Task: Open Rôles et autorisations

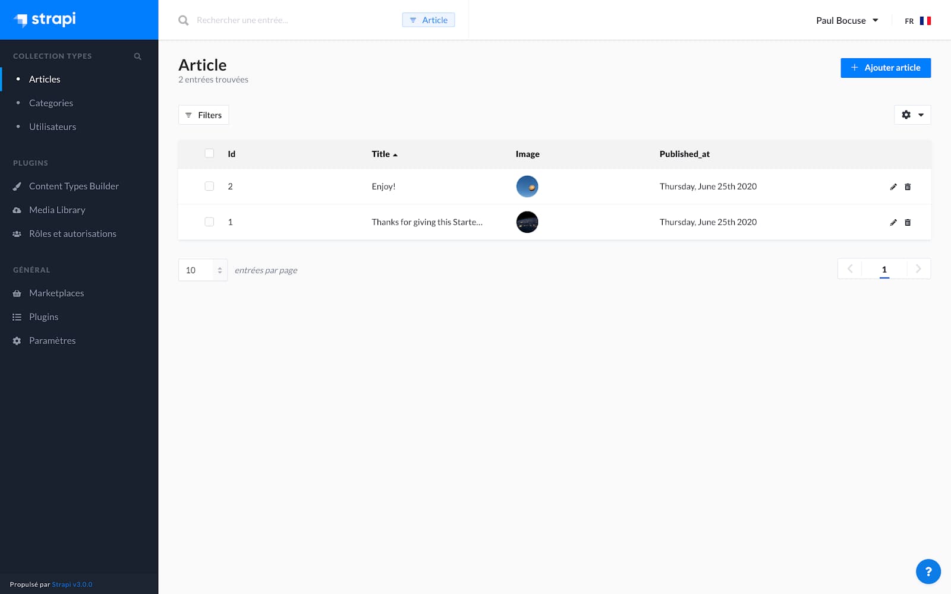Action: coord(73,233)
